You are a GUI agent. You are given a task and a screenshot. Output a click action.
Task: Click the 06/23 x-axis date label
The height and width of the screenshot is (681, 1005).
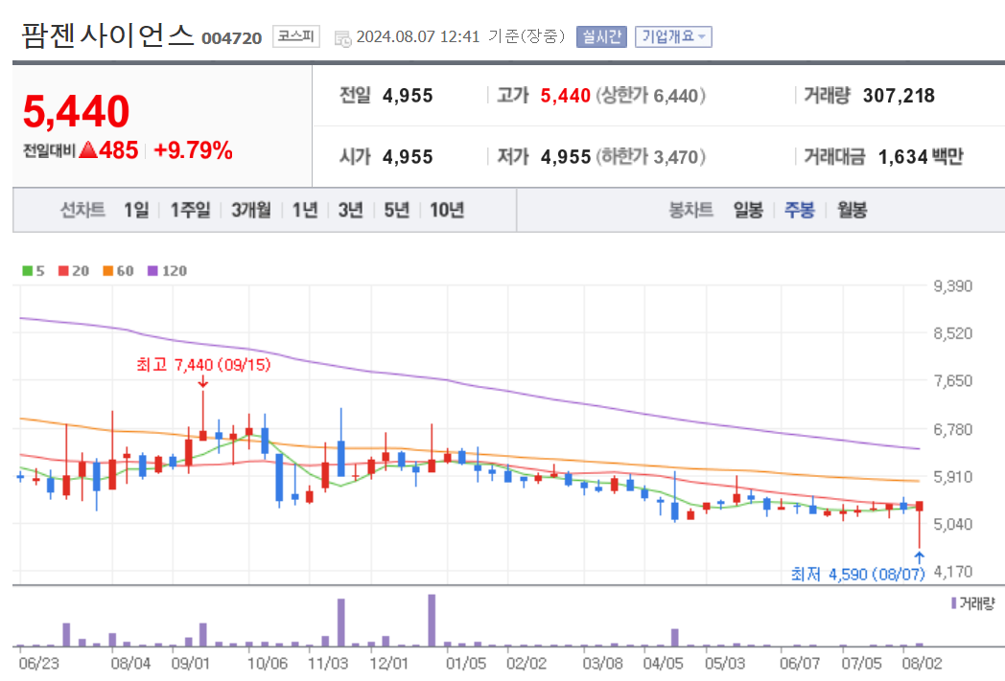38,663
